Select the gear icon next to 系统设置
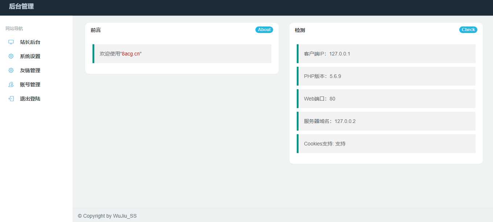This screenshot has width=493, height=222. pos(11,56)
